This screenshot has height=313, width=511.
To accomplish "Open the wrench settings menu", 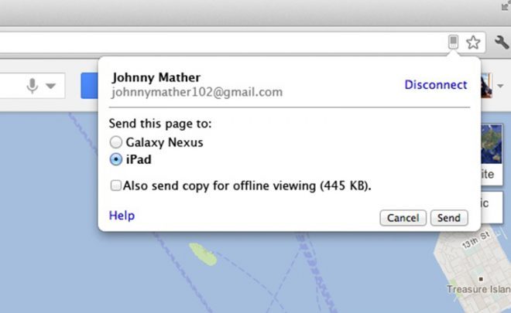I will (x=502, y=43).
